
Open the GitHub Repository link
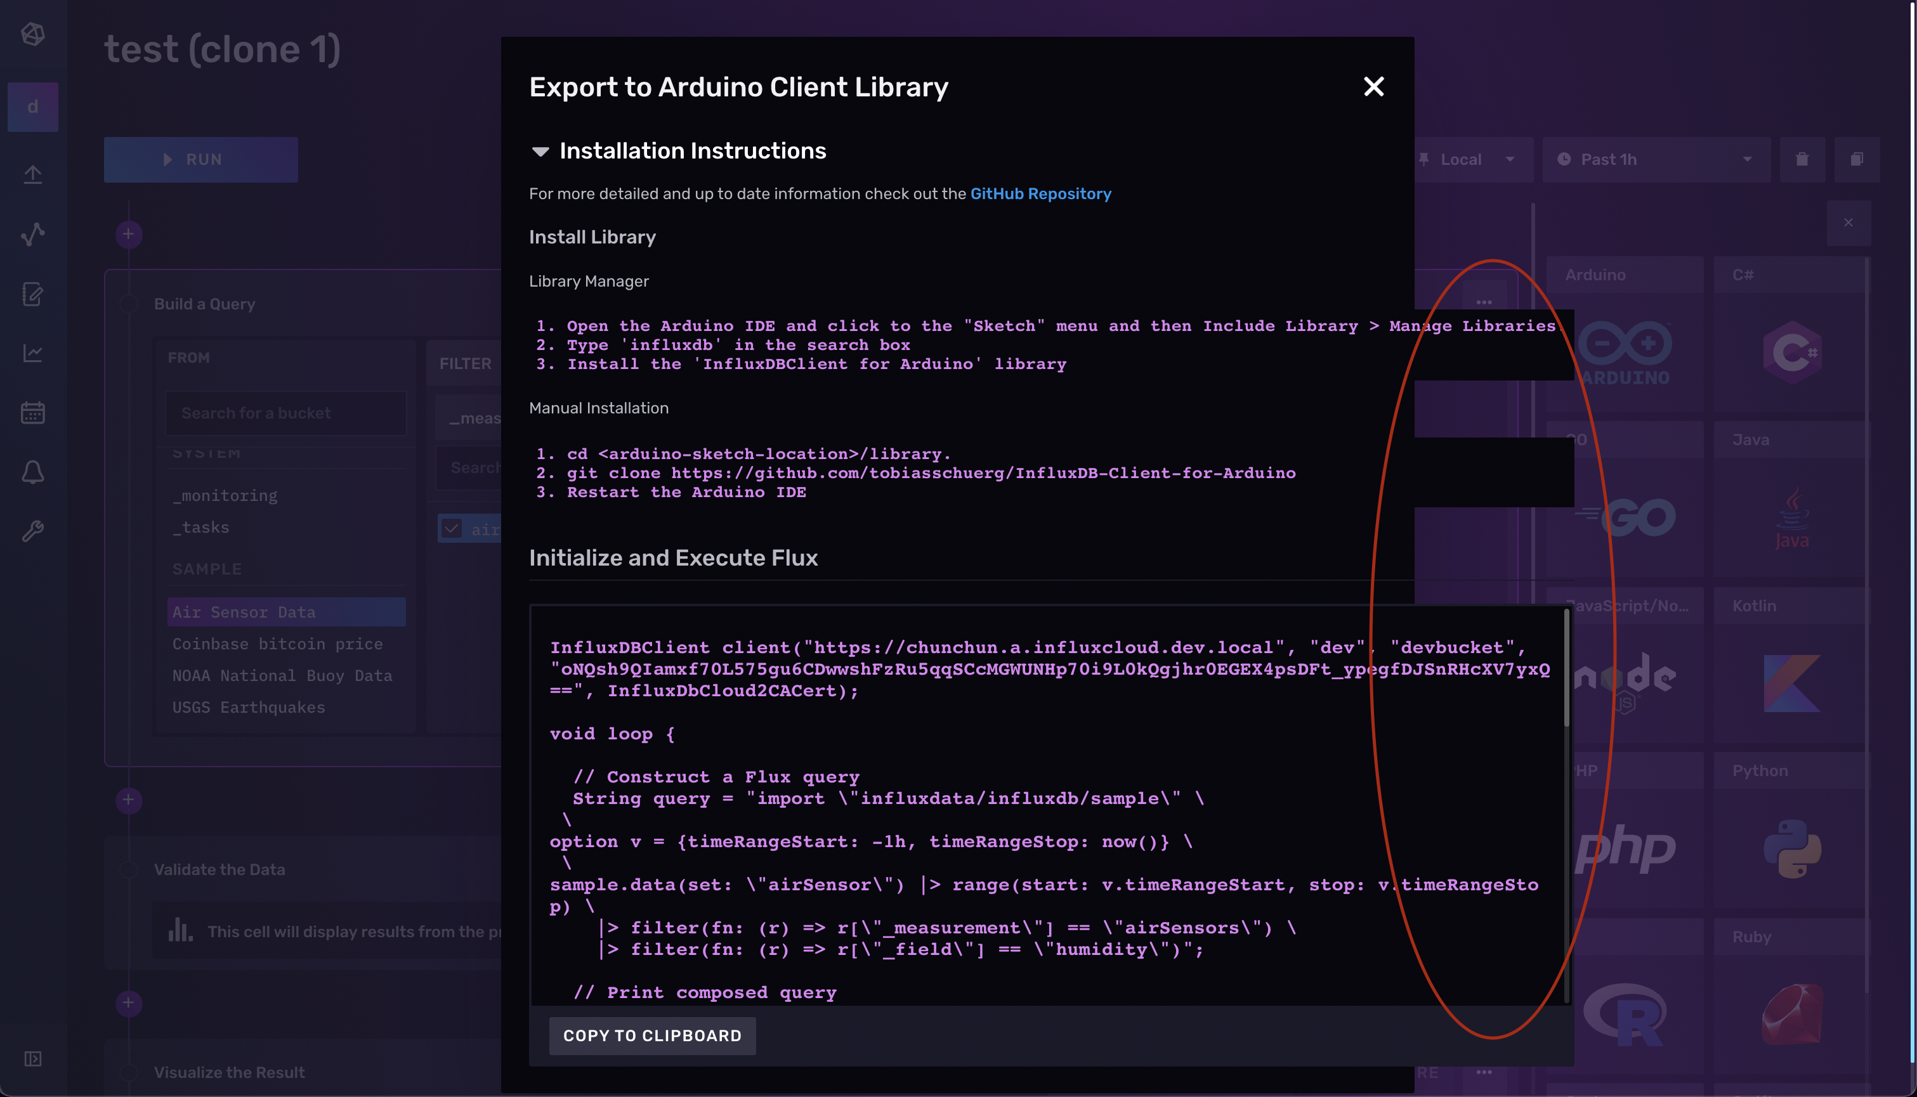tap(1040, 193)
